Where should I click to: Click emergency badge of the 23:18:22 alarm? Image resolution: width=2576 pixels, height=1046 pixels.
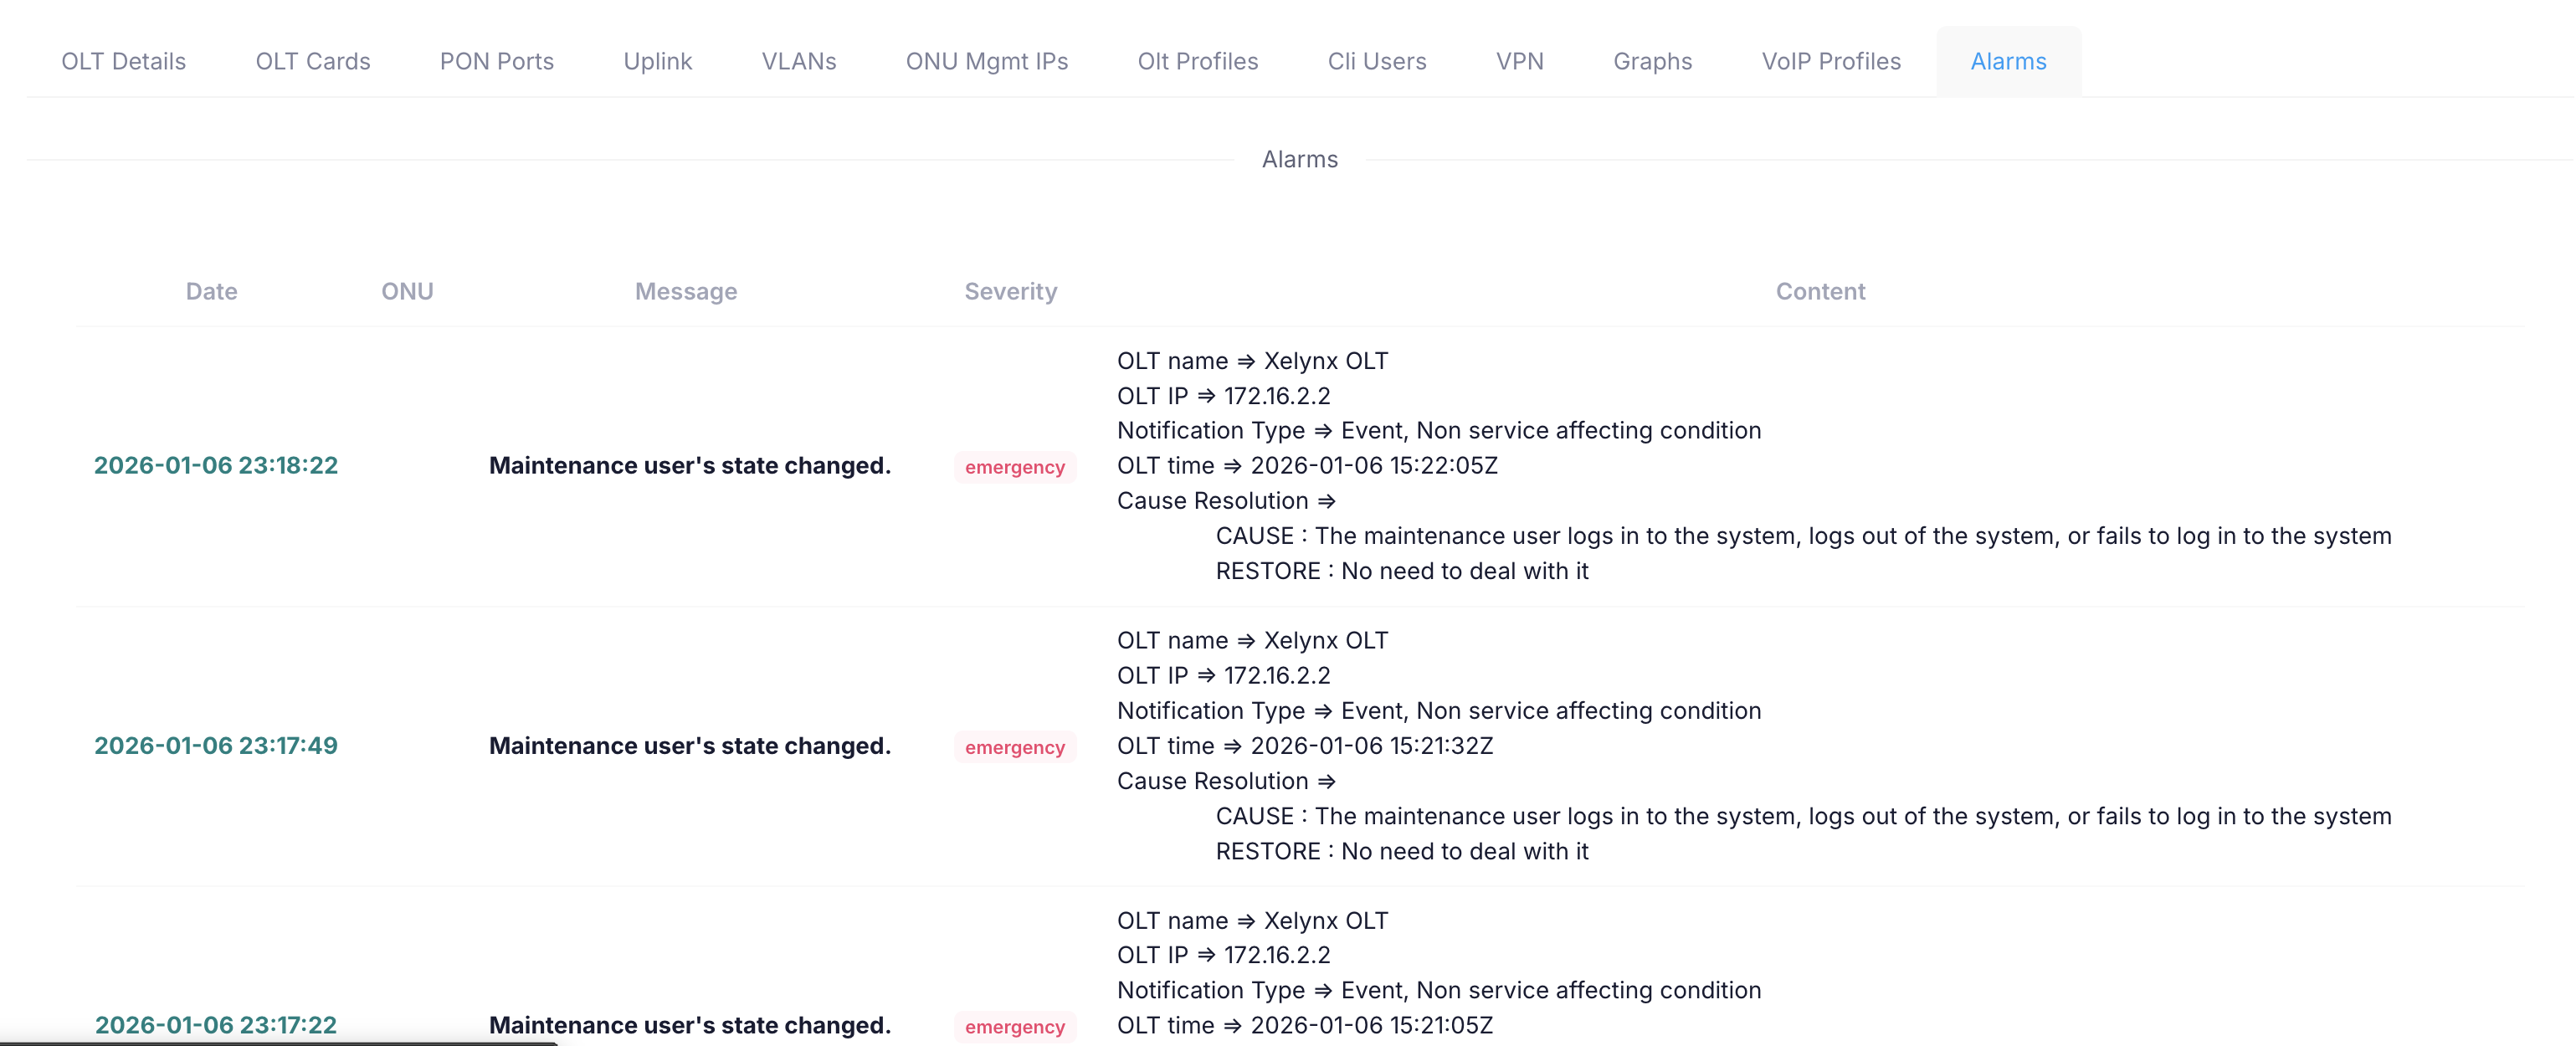(x=1014, y=467)
